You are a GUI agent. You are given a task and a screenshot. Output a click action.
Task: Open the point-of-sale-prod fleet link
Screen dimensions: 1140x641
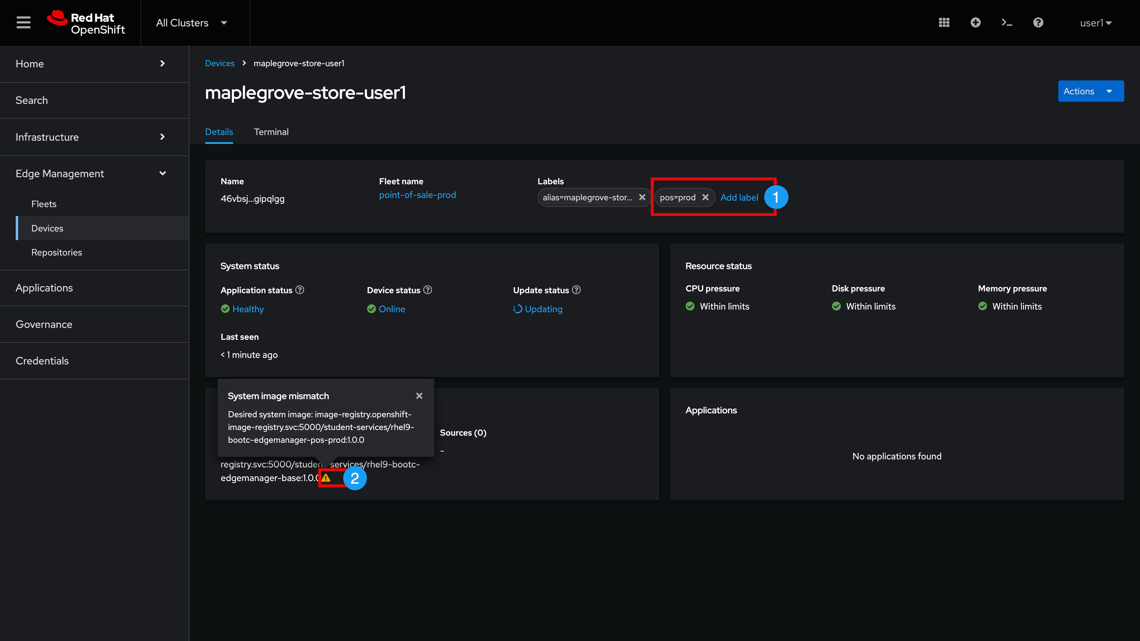pos(417,195)
